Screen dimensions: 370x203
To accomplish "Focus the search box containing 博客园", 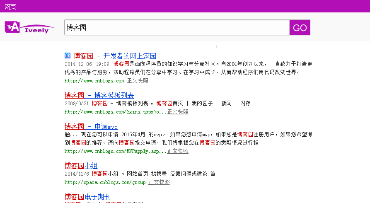I will pyautogui.click(x=177, y=27).
